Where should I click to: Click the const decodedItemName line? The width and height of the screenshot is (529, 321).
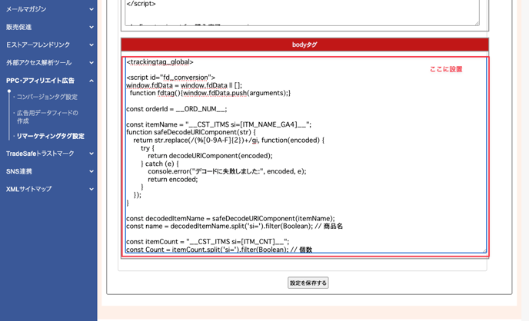(x=231, y=219)
